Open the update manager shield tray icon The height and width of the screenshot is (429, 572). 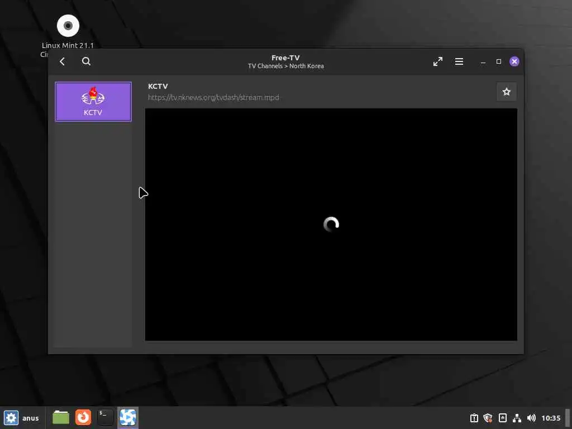tap(488, 418)
